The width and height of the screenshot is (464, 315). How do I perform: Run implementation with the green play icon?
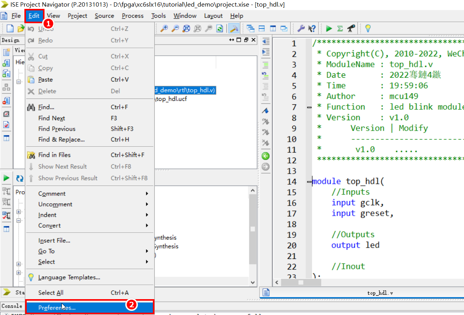coord(328,28)
